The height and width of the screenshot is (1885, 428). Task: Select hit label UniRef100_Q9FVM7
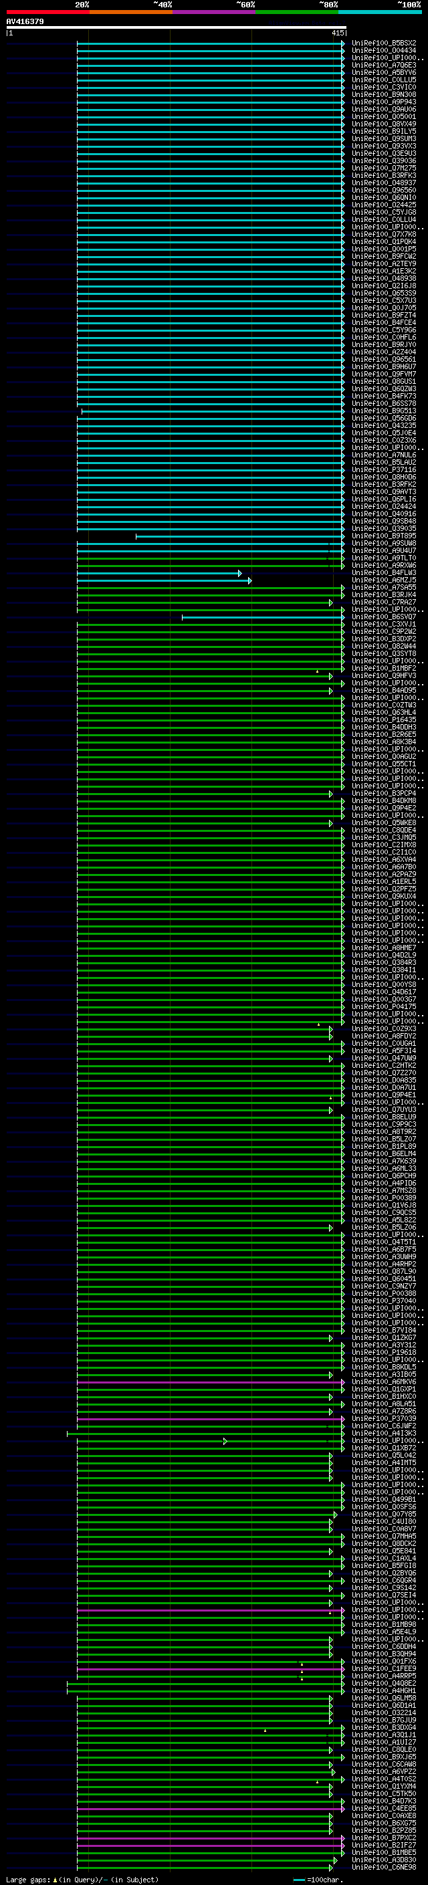click(x=384, y=374)
